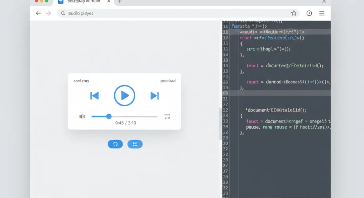Click the forward navigation arrow
The image size is (364, 198).
tap(48, 13)
